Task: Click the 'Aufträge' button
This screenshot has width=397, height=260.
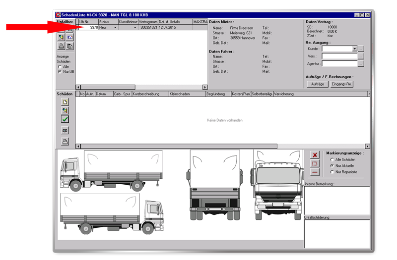Action: point(318,84)
